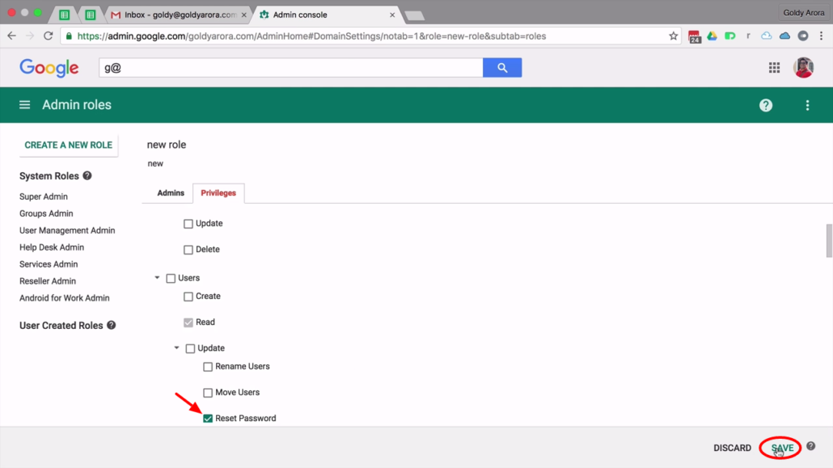Check the top Update privilege checkbox
The width and height of the screenshot is (833, 468).
pos(188,224)
